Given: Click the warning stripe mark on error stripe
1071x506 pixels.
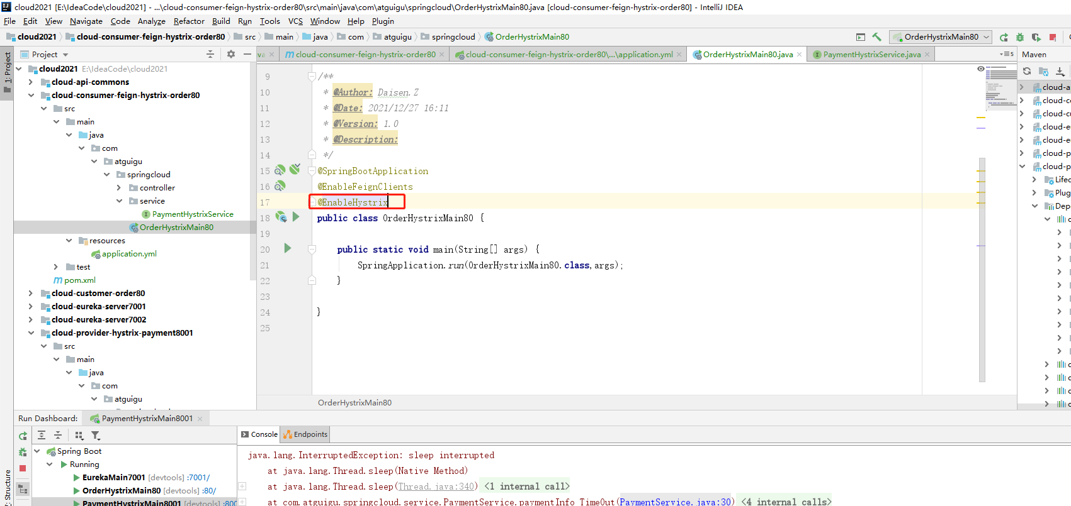Looking at the screenshot, I should (980, 118).
